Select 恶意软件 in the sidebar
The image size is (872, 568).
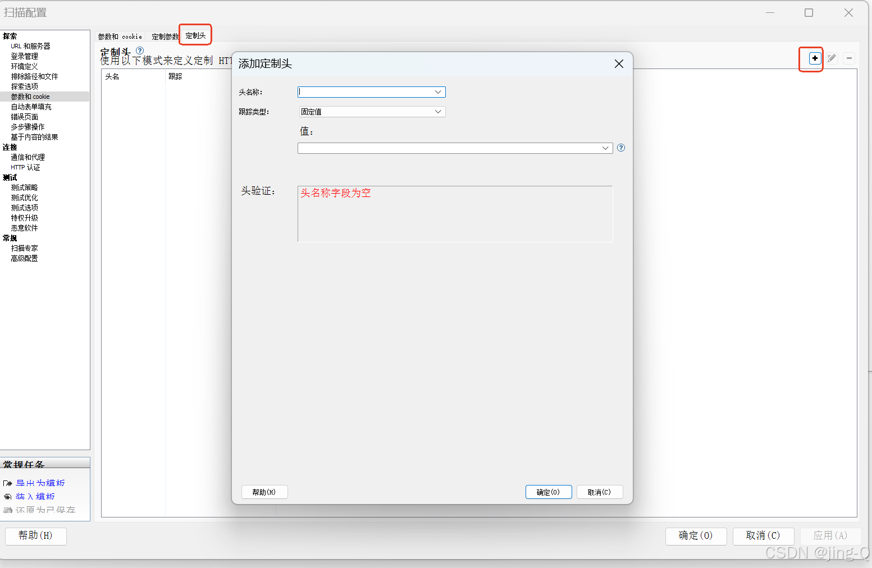tap(25, 228)
